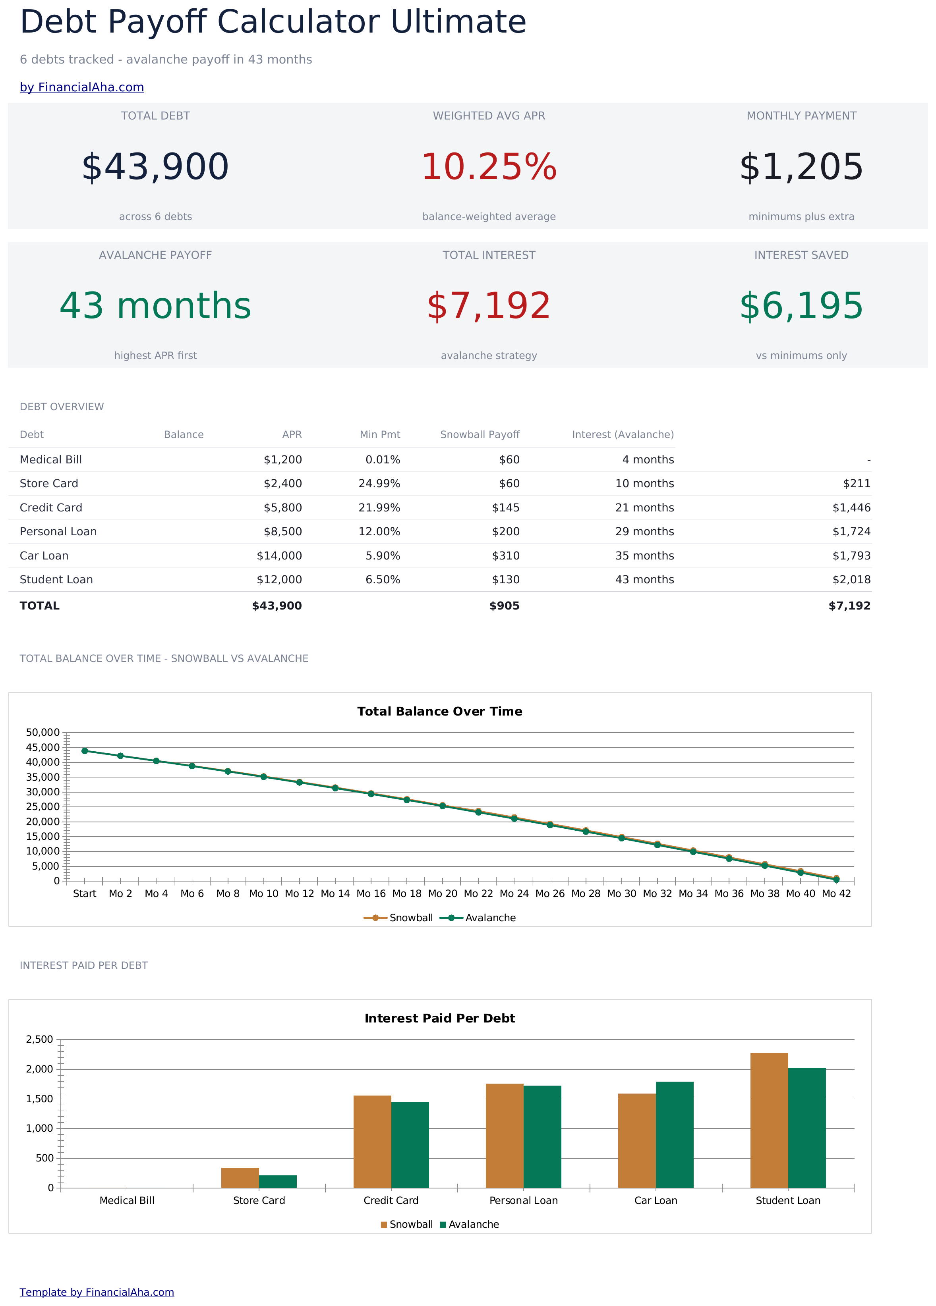Screen dimensions: 936x1306
Task: Select the $43,900 total debt value
Action: [155, 167]
